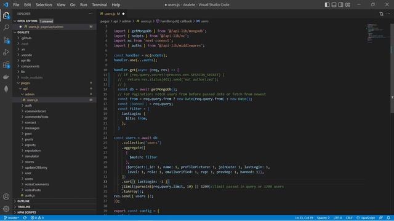Image resolution: width=394 pixels, height=221 pixels.
Task: Open the Run menu
Action: 84,5
